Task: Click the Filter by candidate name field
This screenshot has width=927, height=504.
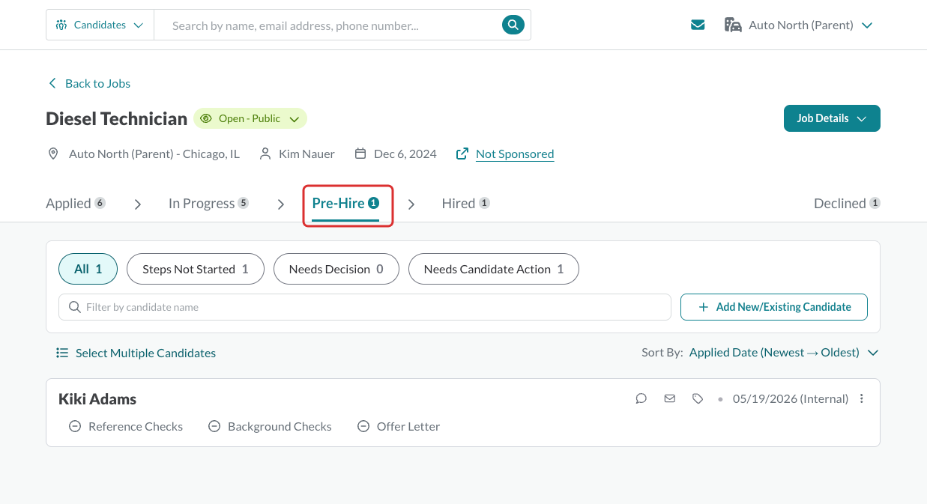Action: 365,307
